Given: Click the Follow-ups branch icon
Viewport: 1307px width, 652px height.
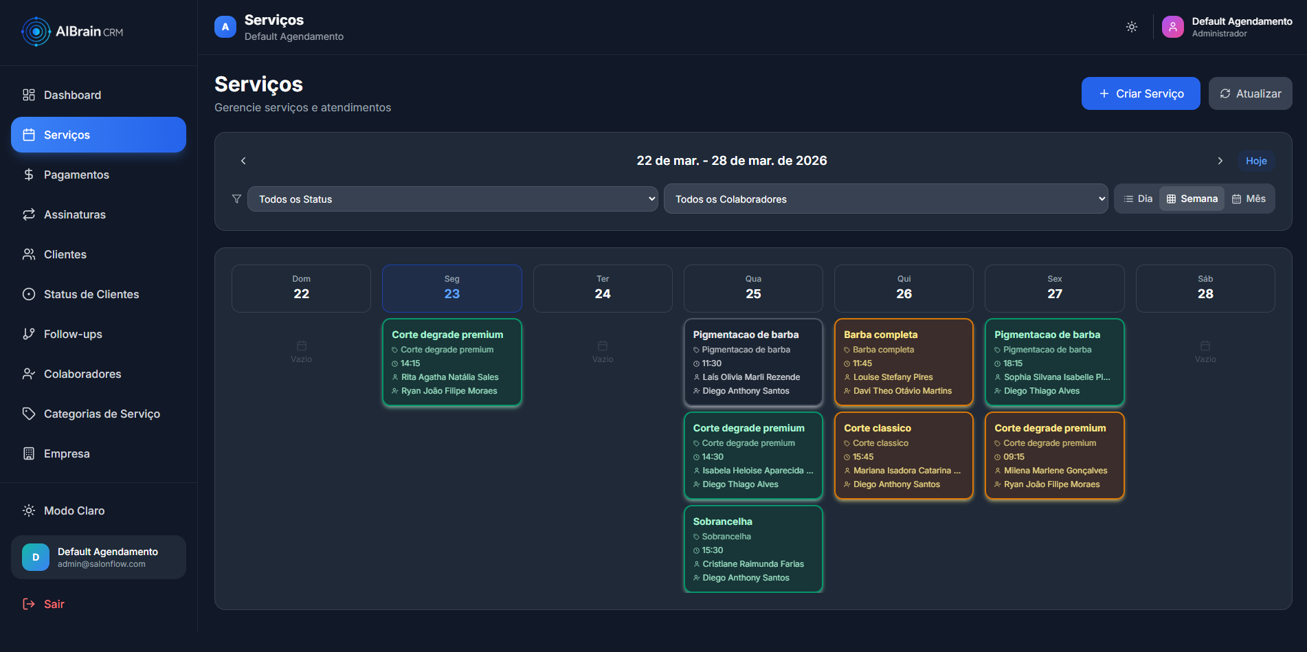Looking at the screenshot, I should [29, 334].
